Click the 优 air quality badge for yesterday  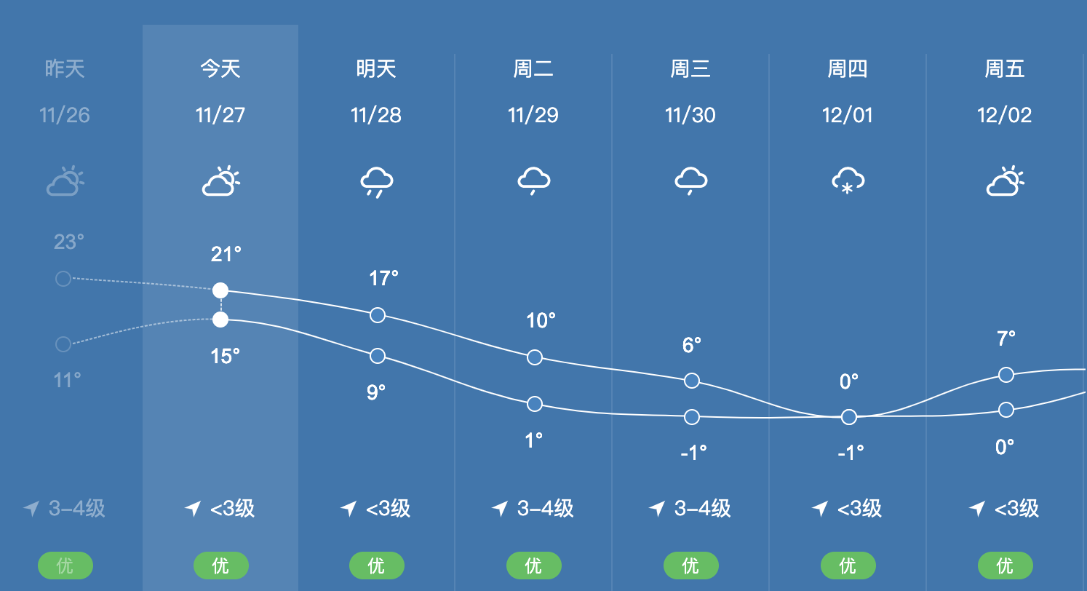(65, 566)
